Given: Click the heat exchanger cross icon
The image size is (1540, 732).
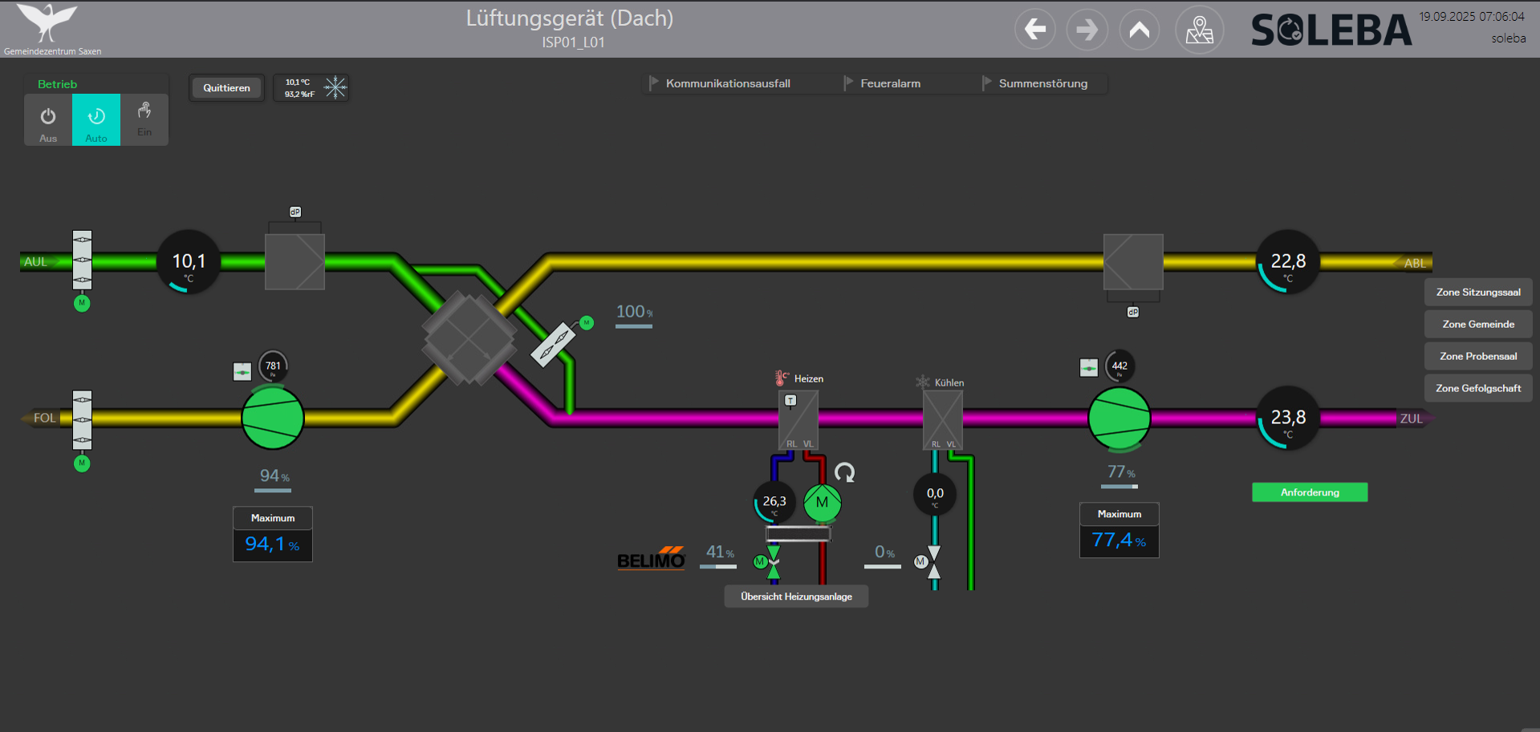Looking at the screenshot, I should (x=469, y=340).
